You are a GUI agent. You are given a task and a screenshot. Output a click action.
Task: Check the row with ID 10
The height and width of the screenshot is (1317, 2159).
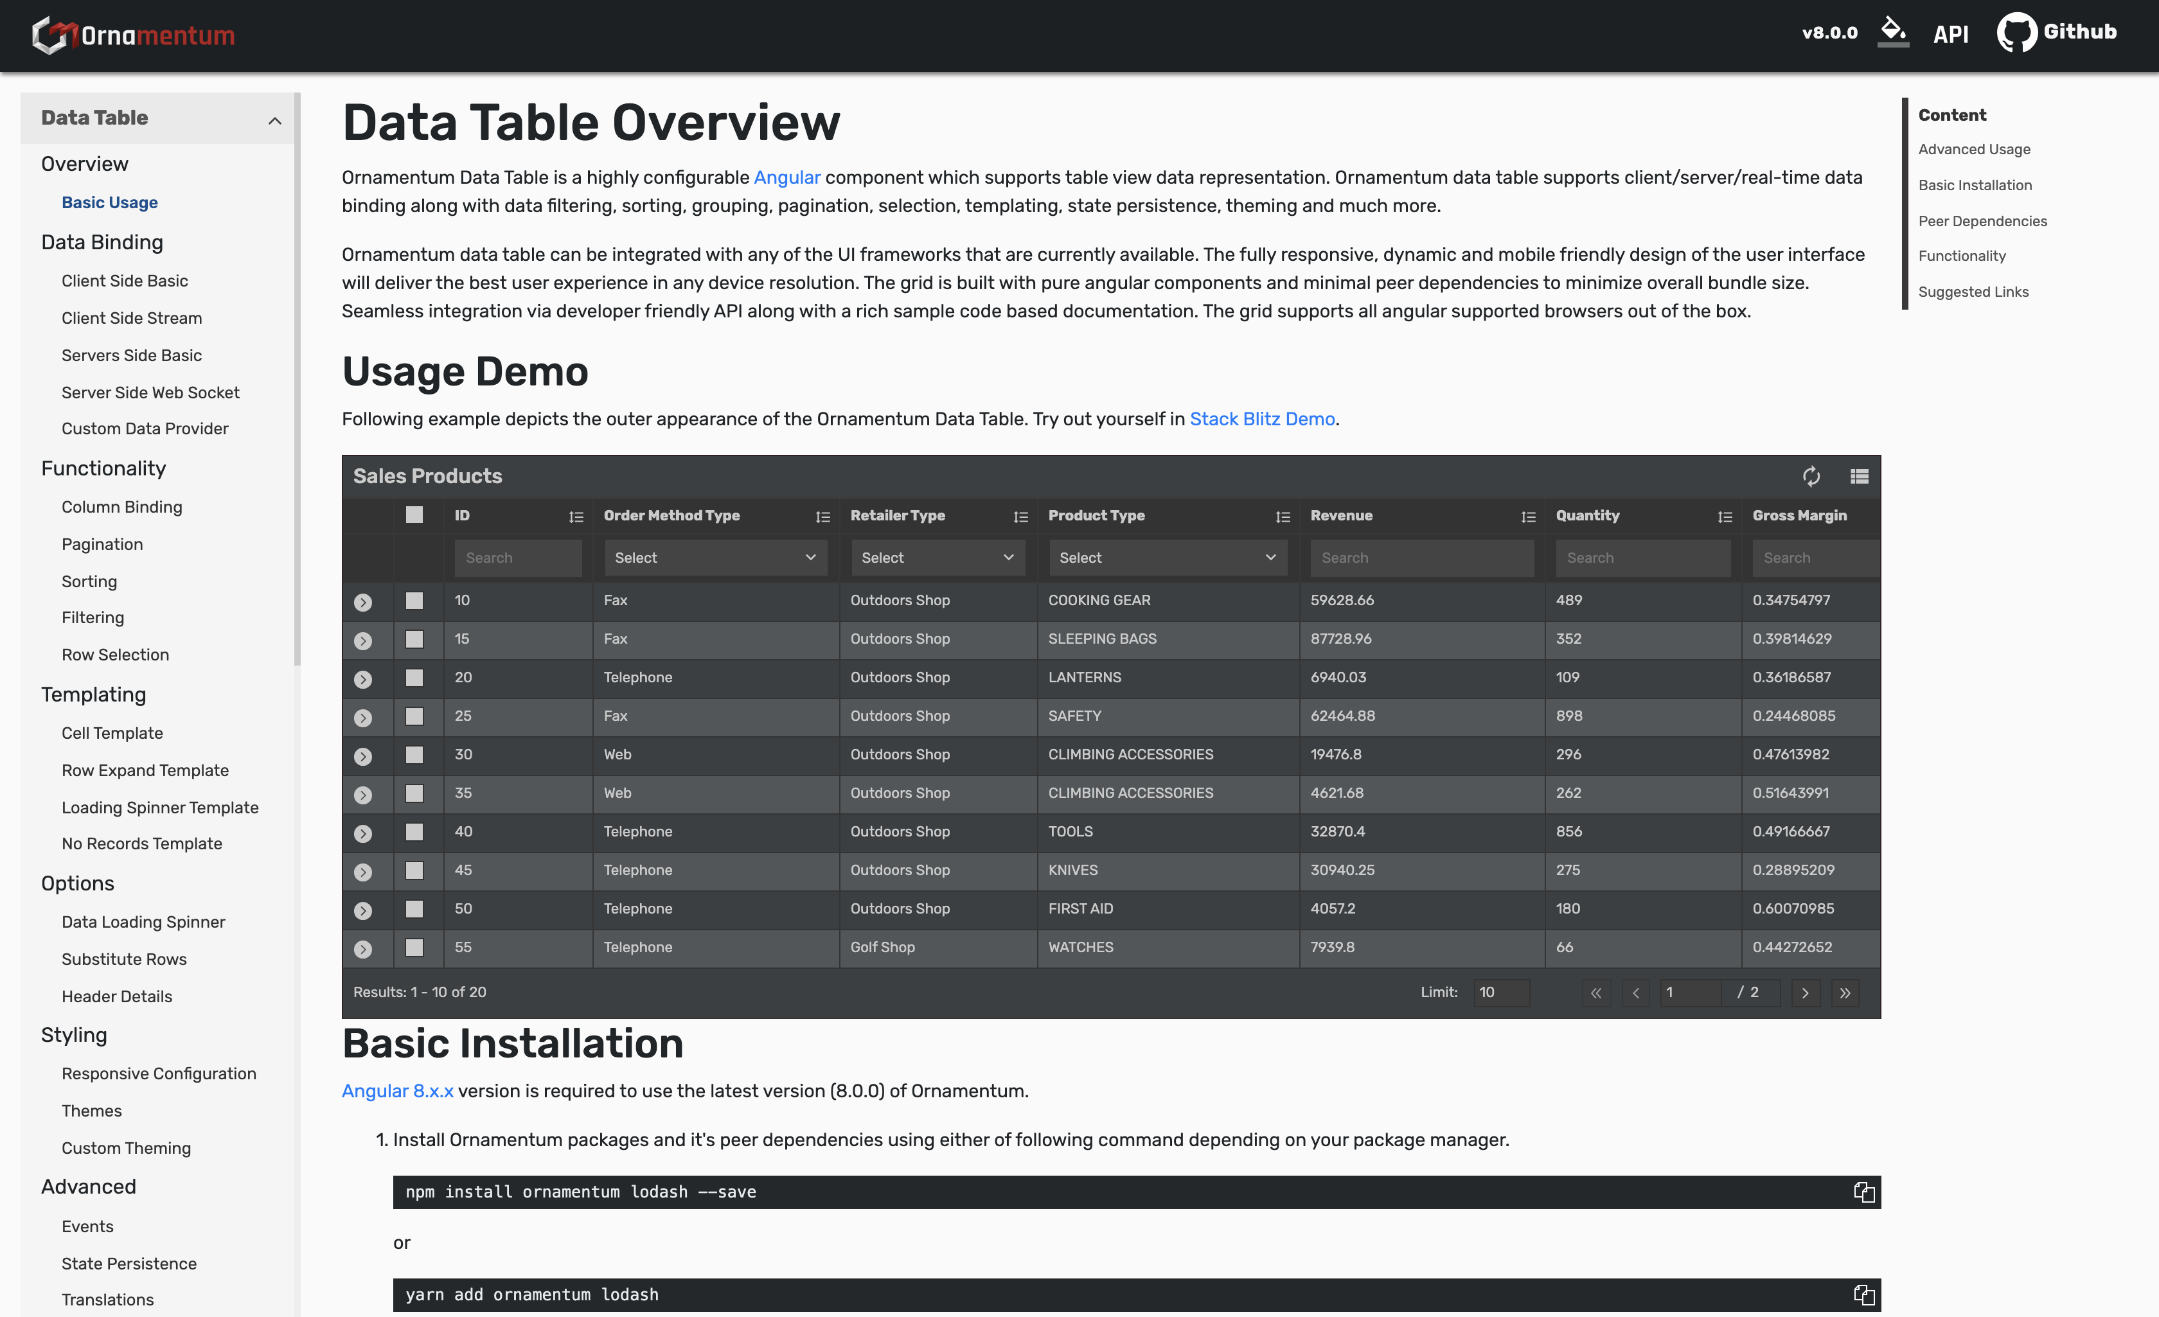point(414,600)
